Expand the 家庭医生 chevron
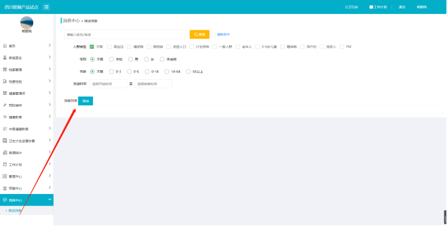This screenshot has height=226, width=447. (50, 57)
